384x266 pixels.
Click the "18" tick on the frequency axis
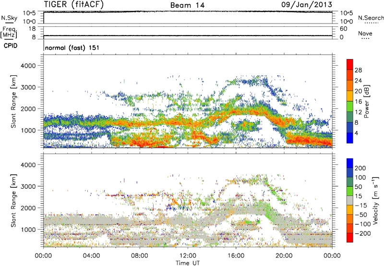[x=32, y=29]
